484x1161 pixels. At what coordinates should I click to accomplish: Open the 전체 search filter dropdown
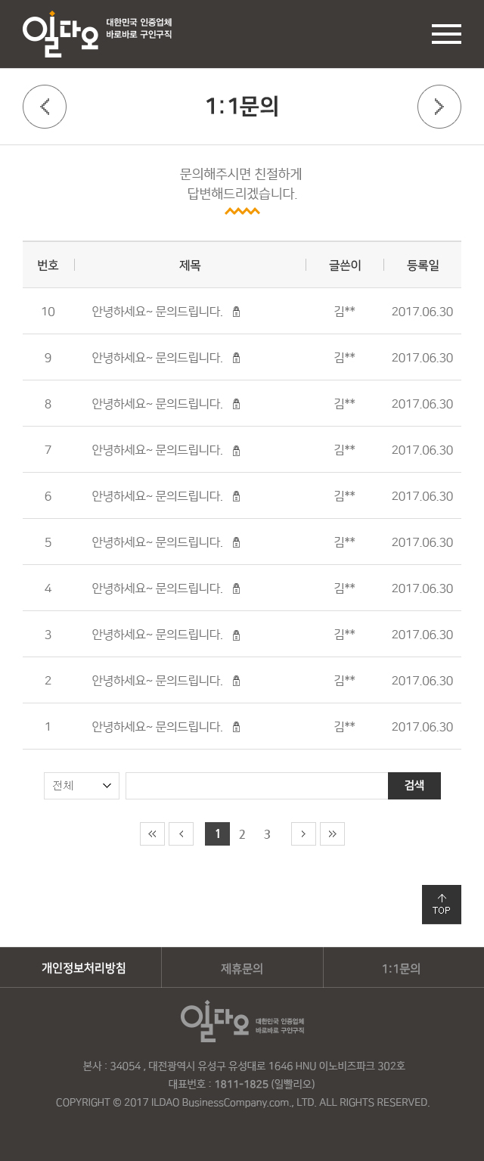(x=81, y=785)
